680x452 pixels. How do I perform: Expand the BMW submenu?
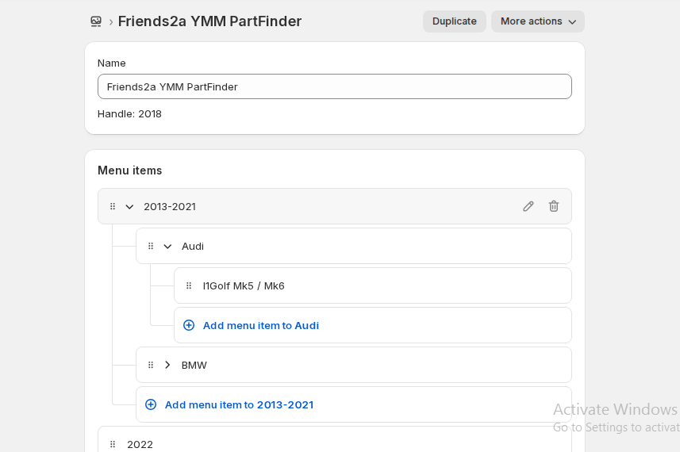(167, 365)
